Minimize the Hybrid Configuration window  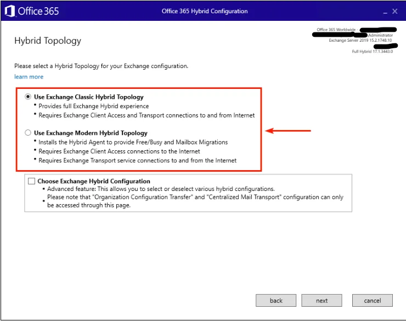tap(382, 11)
